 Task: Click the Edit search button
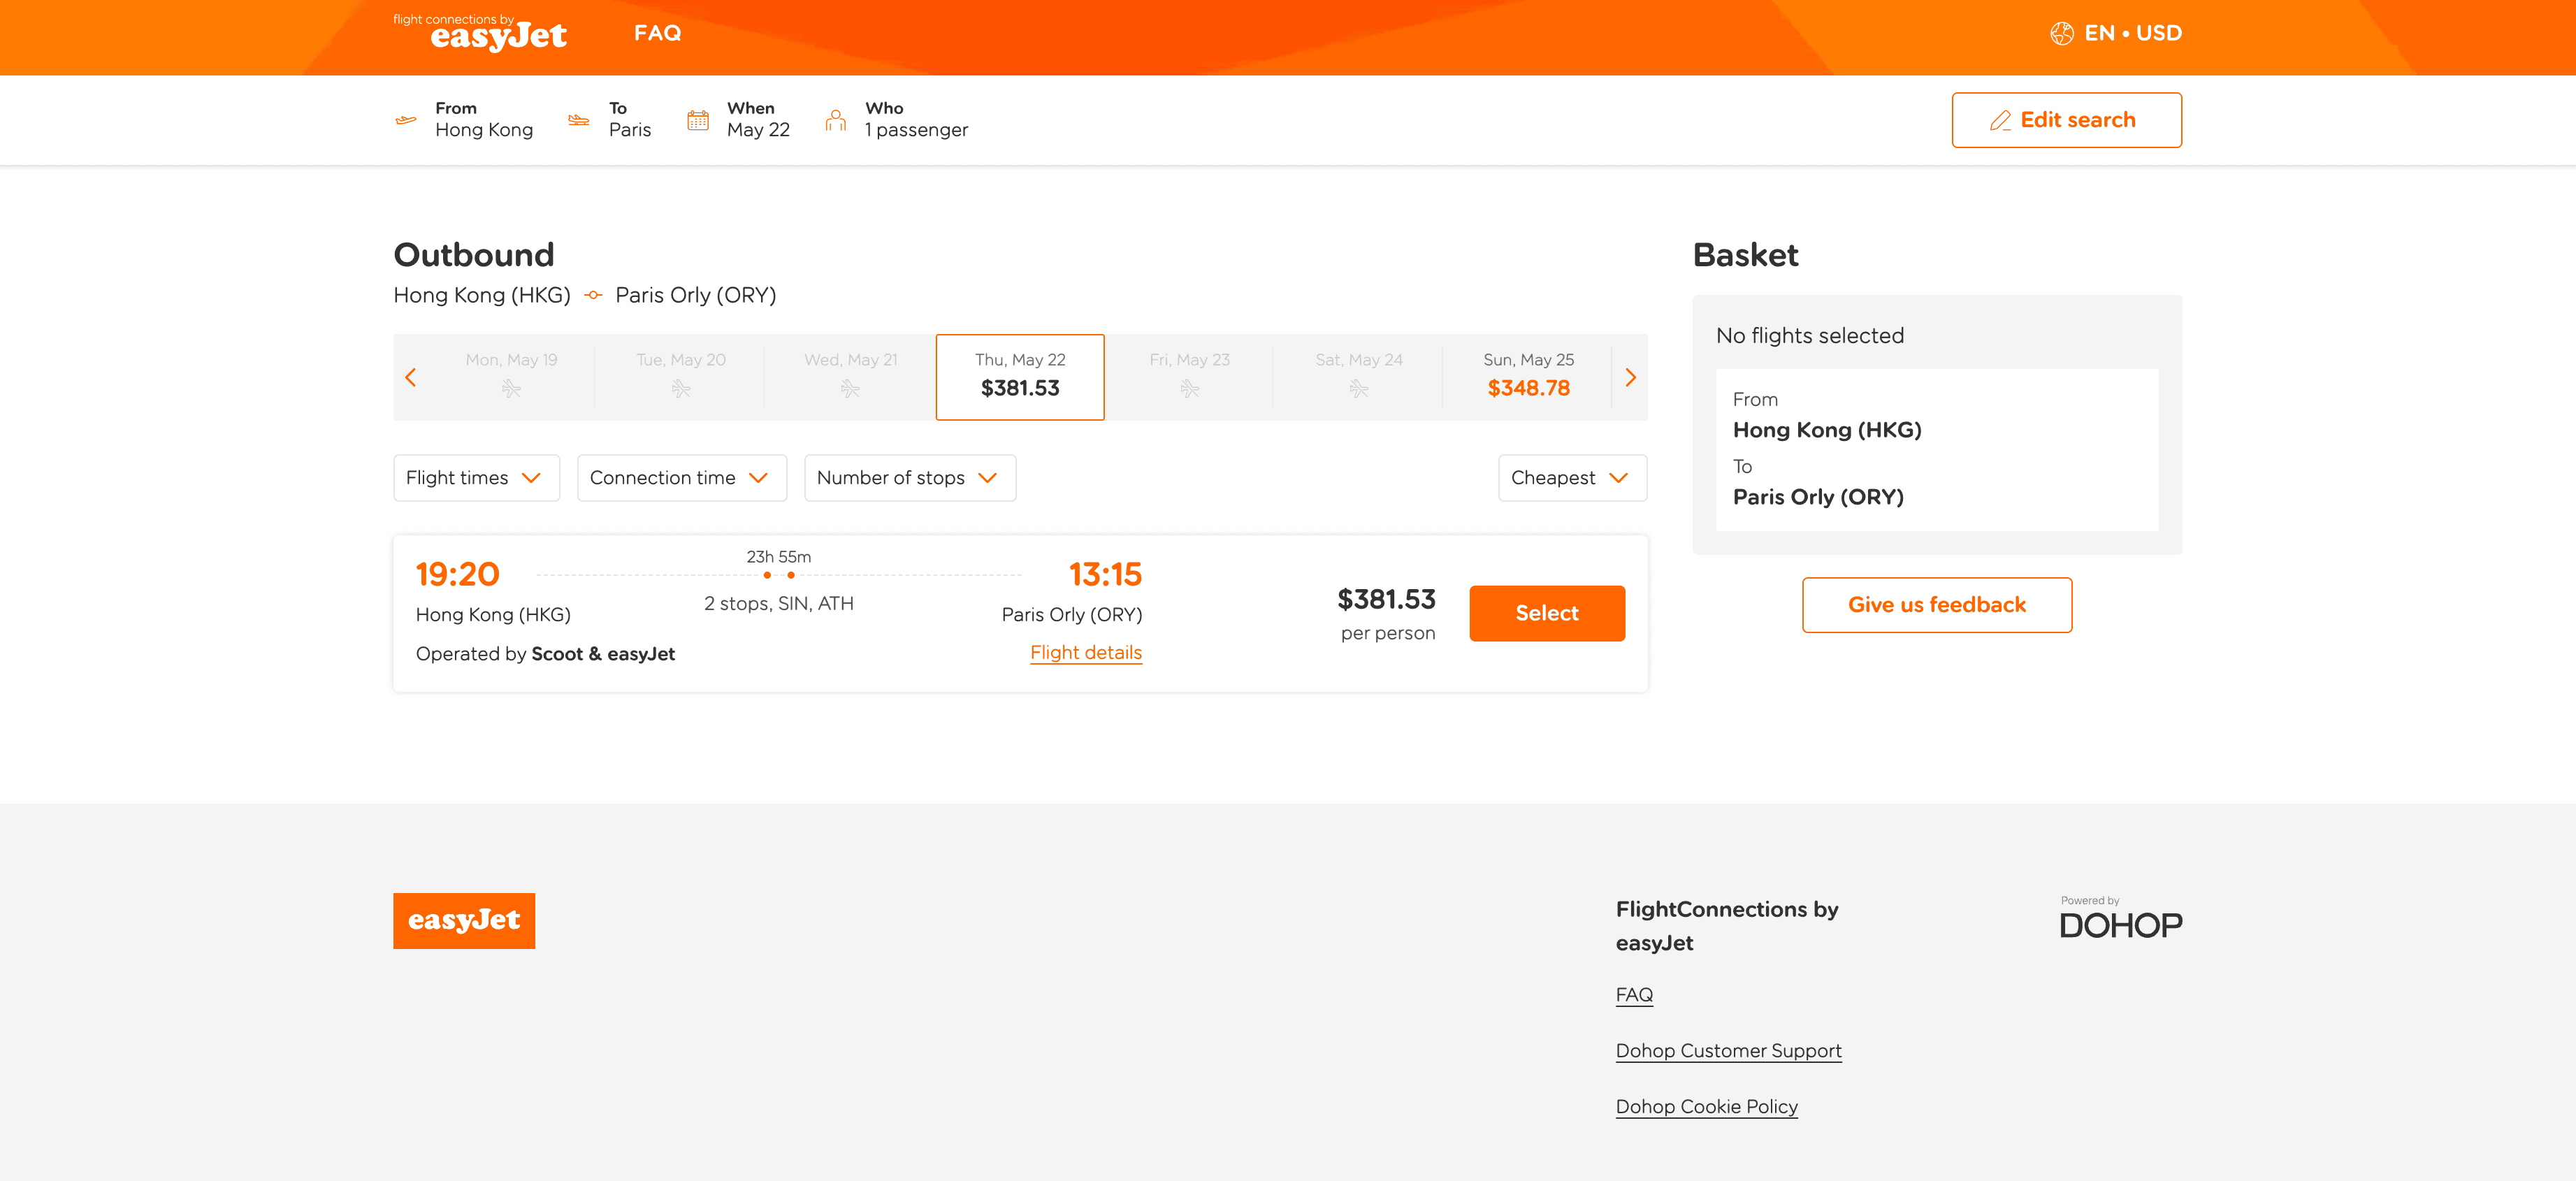click(x=2066, y=120)
